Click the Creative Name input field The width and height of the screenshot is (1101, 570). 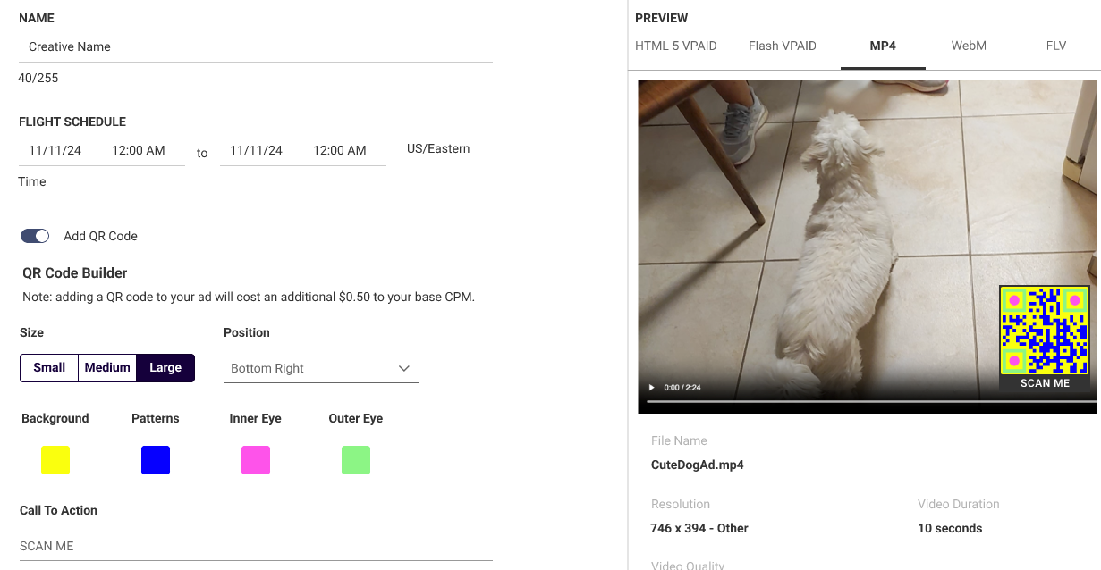click(255, 46)
